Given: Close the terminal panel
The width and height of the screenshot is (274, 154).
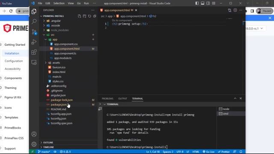Looking at the screenshot, I should (x=241, y=98).
